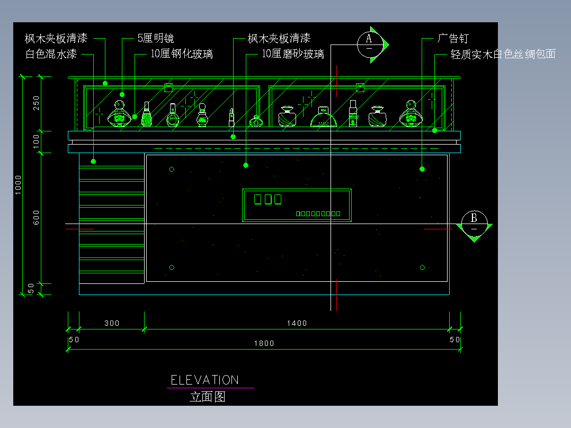Select the 1000 overall height dimension
The width and height of the screenshot is (571, 428).
point(18,185)
